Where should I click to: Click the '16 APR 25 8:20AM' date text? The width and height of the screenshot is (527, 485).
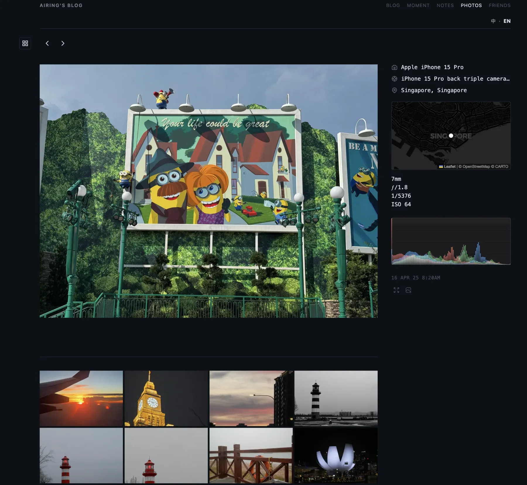coord(416,278)
